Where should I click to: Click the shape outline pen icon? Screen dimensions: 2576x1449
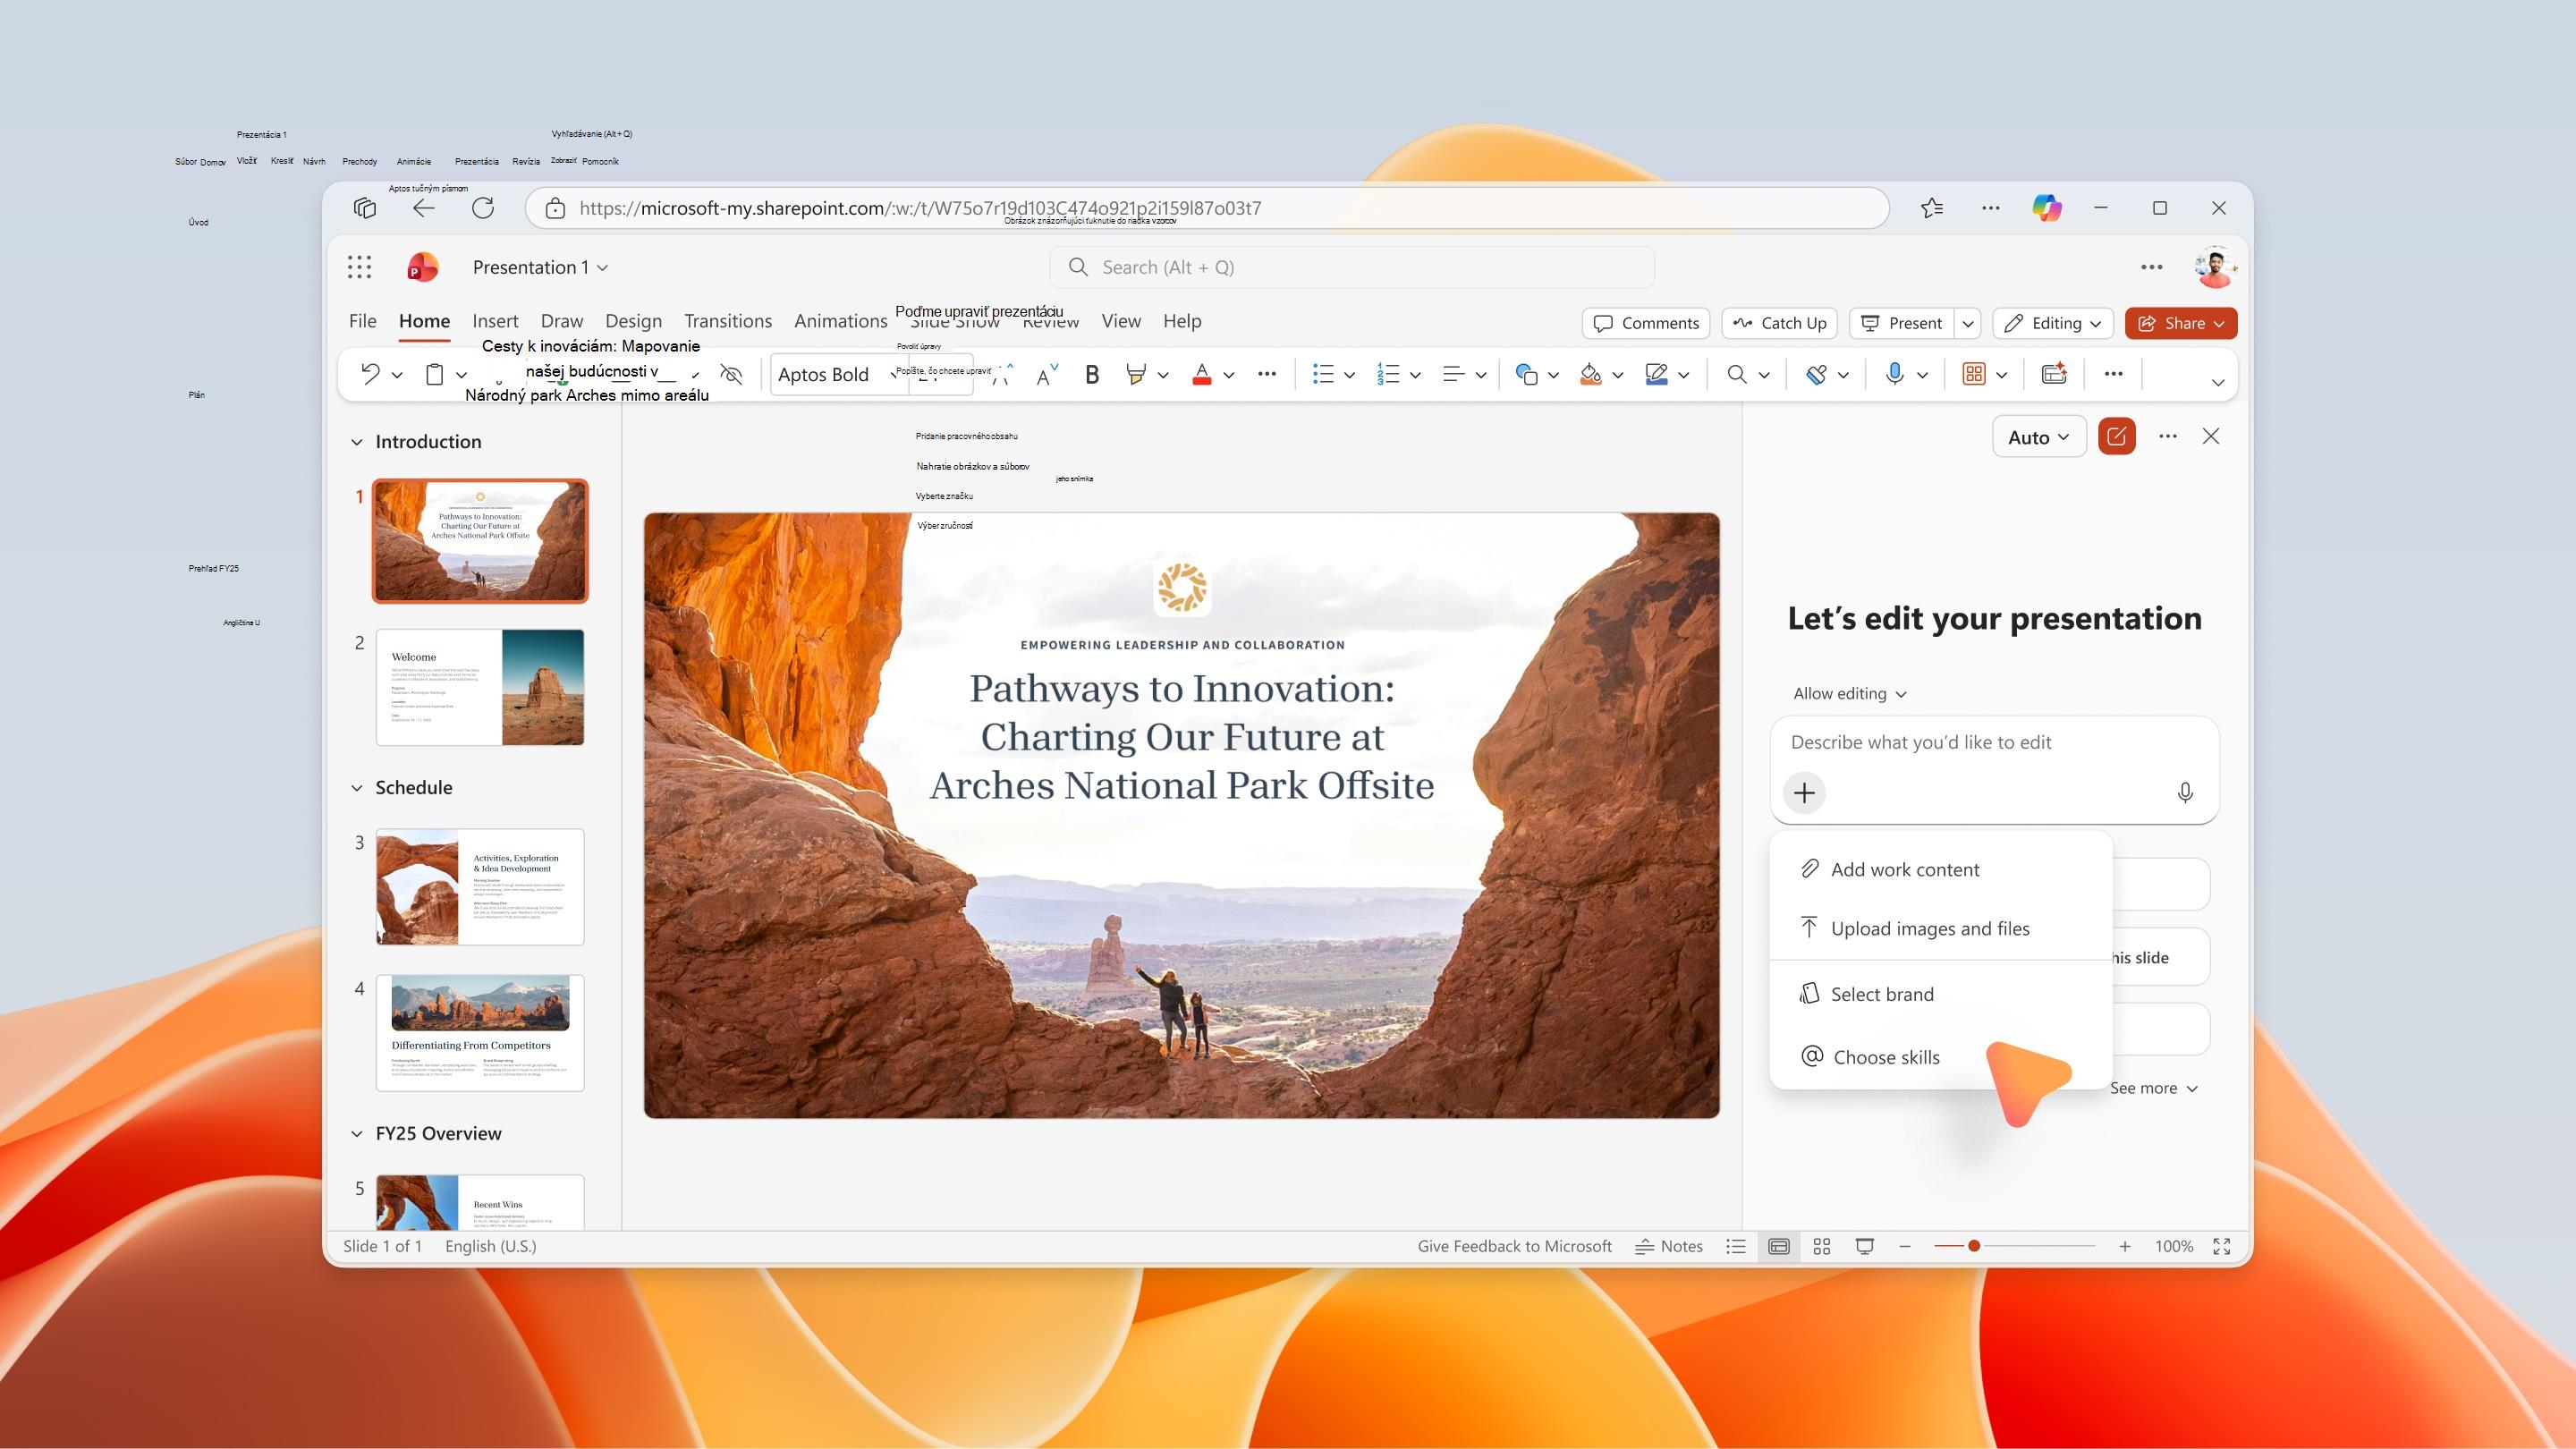tap(1657, 374)
